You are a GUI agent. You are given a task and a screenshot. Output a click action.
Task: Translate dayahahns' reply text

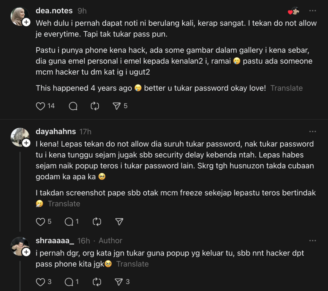pyautogui.click(x=64, y=204)
